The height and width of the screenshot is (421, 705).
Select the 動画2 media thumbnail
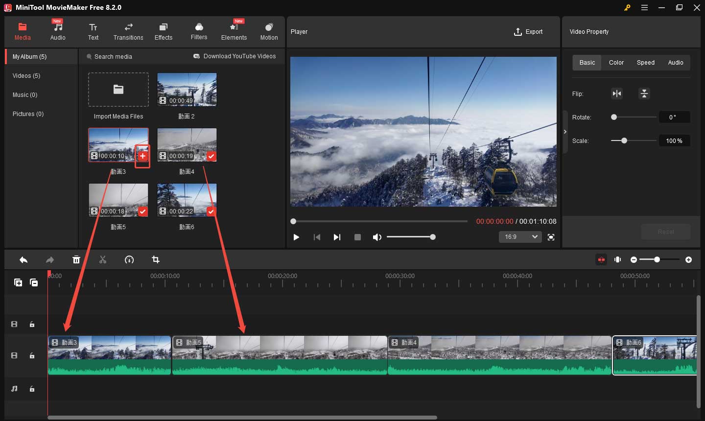click(x=187, y=90)
